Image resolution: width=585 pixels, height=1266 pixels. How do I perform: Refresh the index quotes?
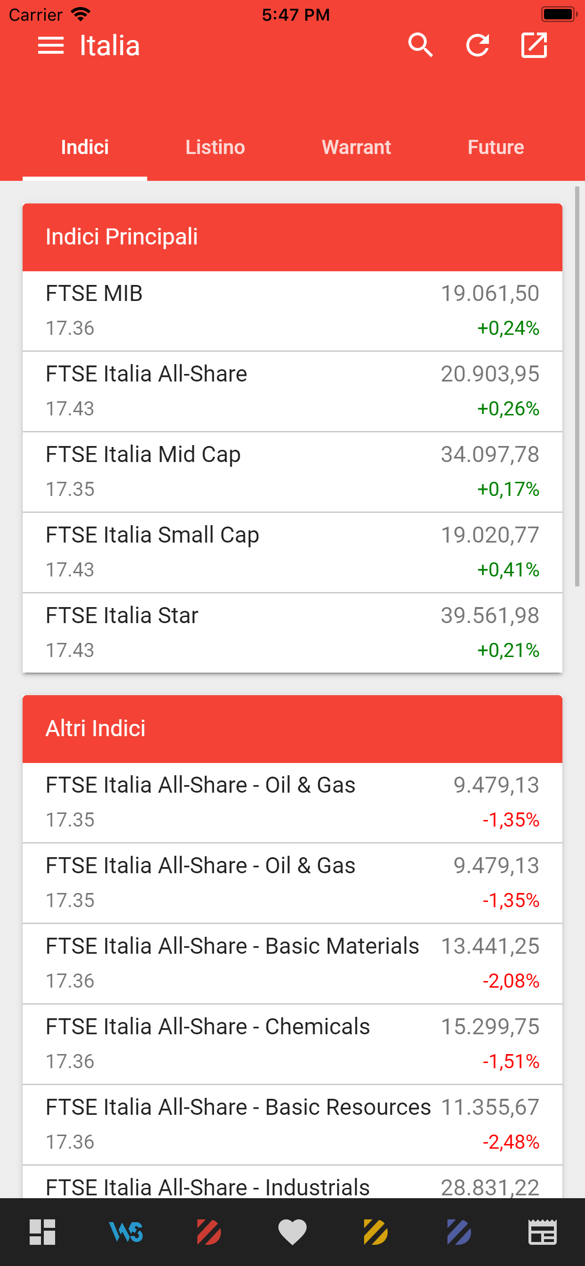pyautogui.click(x=477, y=46)
